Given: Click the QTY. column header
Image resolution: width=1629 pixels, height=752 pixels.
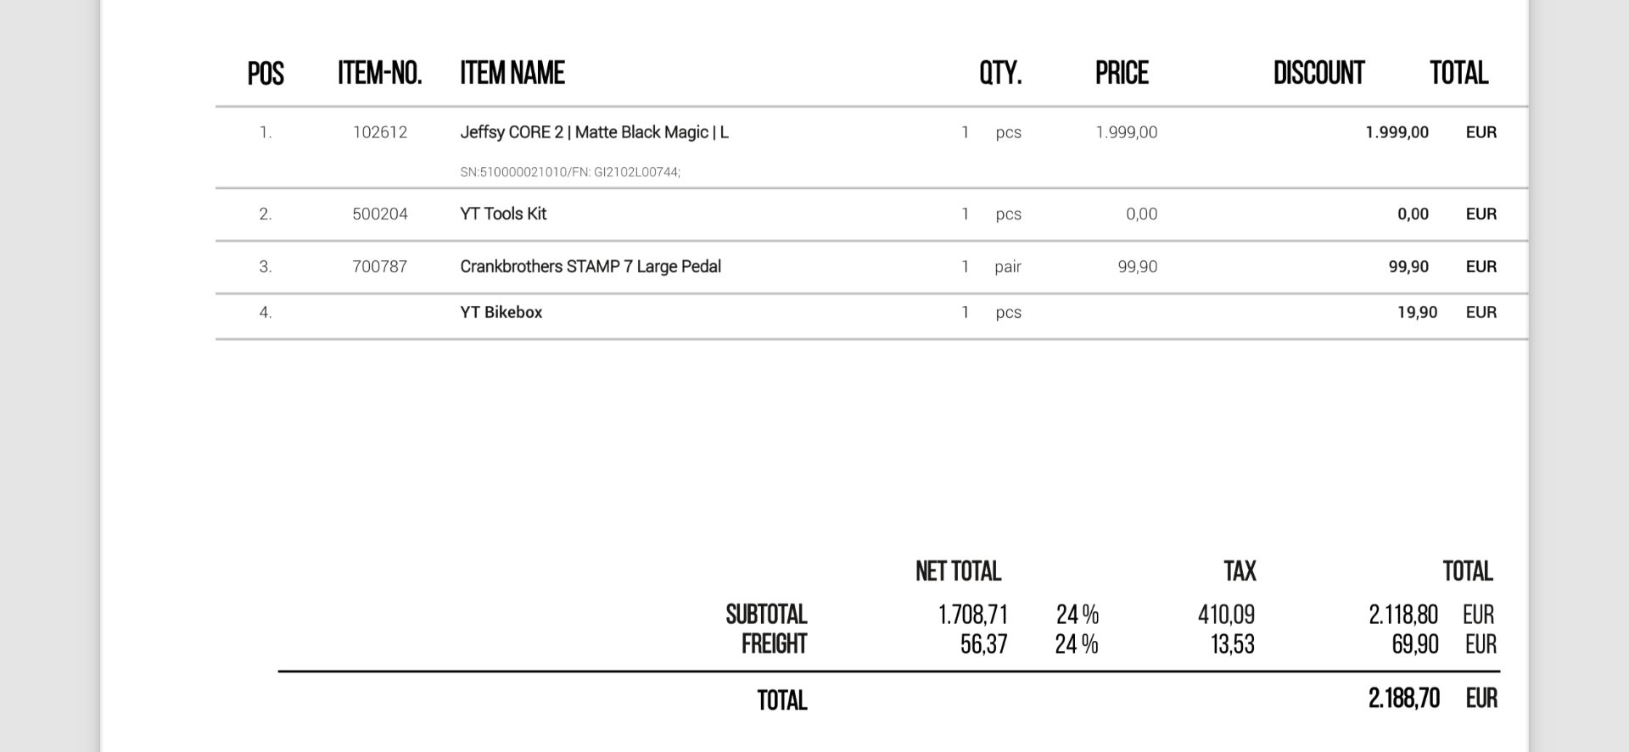Looking at the screenshot, I should tap(1000, 73).
